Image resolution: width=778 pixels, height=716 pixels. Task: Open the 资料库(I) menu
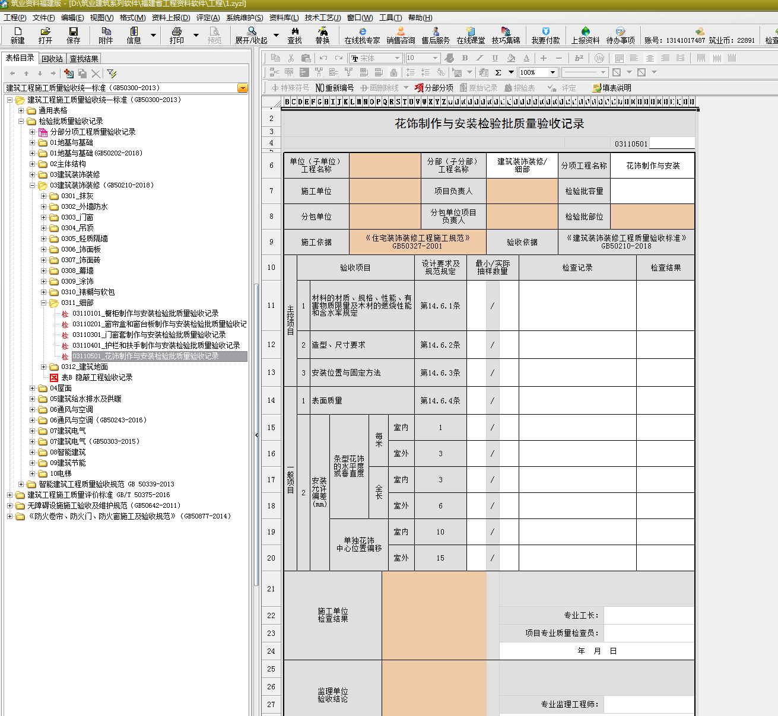coord(284,18)
